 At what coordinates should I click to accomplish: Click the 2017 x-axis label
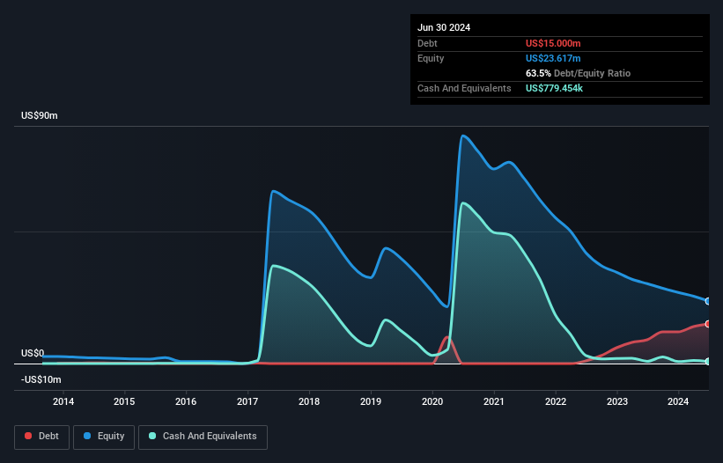point(247,401)
